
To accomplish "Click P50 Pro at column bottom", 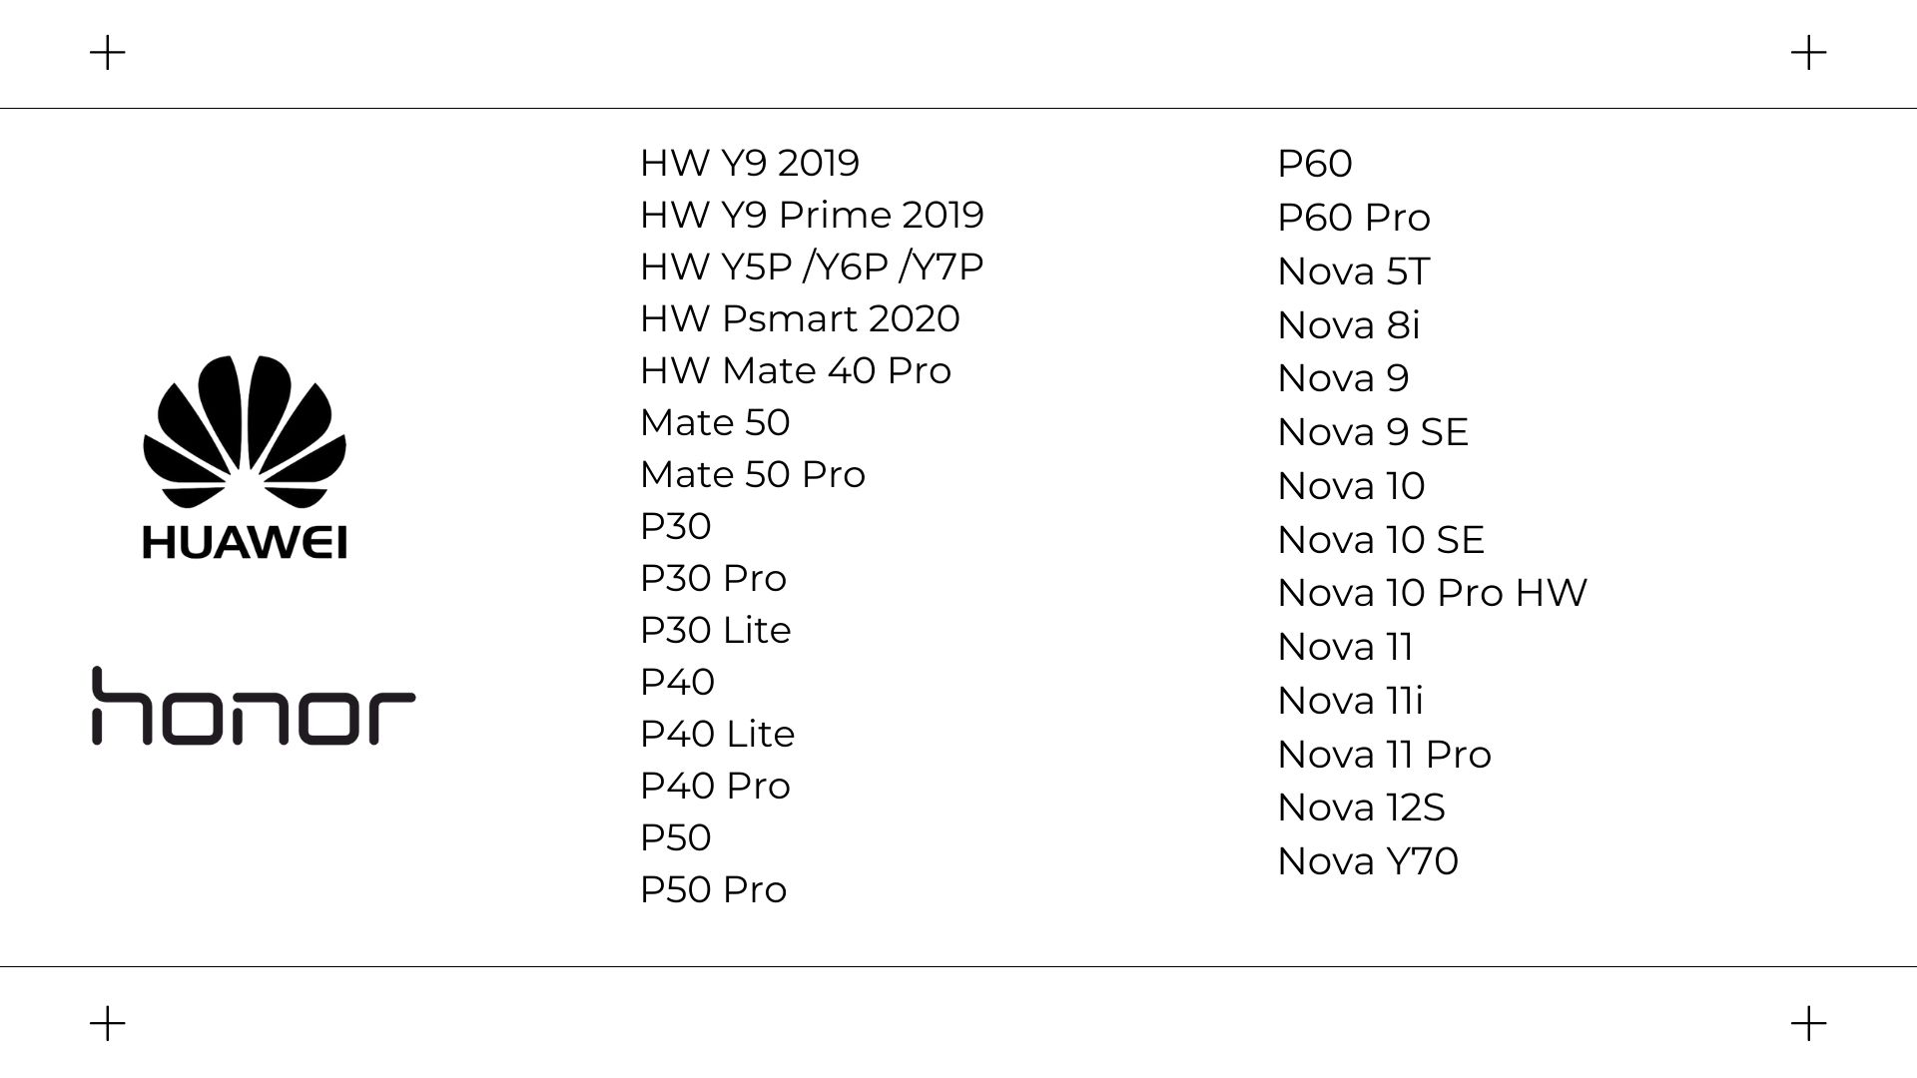I will click(714, 889).
